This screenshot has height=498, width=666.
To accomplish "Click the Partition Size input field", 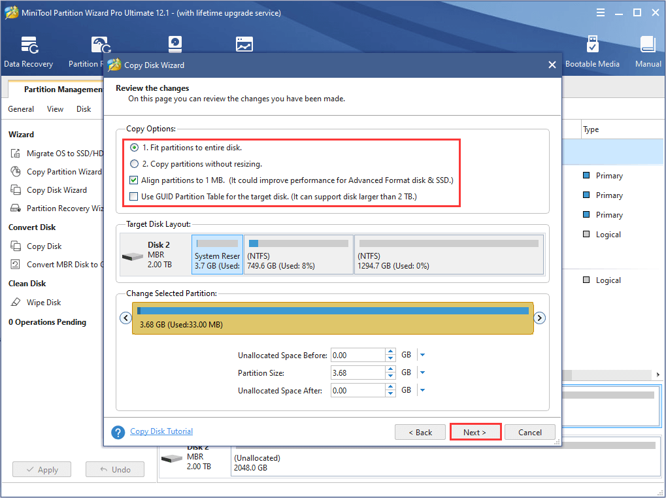I will point(358,373).
